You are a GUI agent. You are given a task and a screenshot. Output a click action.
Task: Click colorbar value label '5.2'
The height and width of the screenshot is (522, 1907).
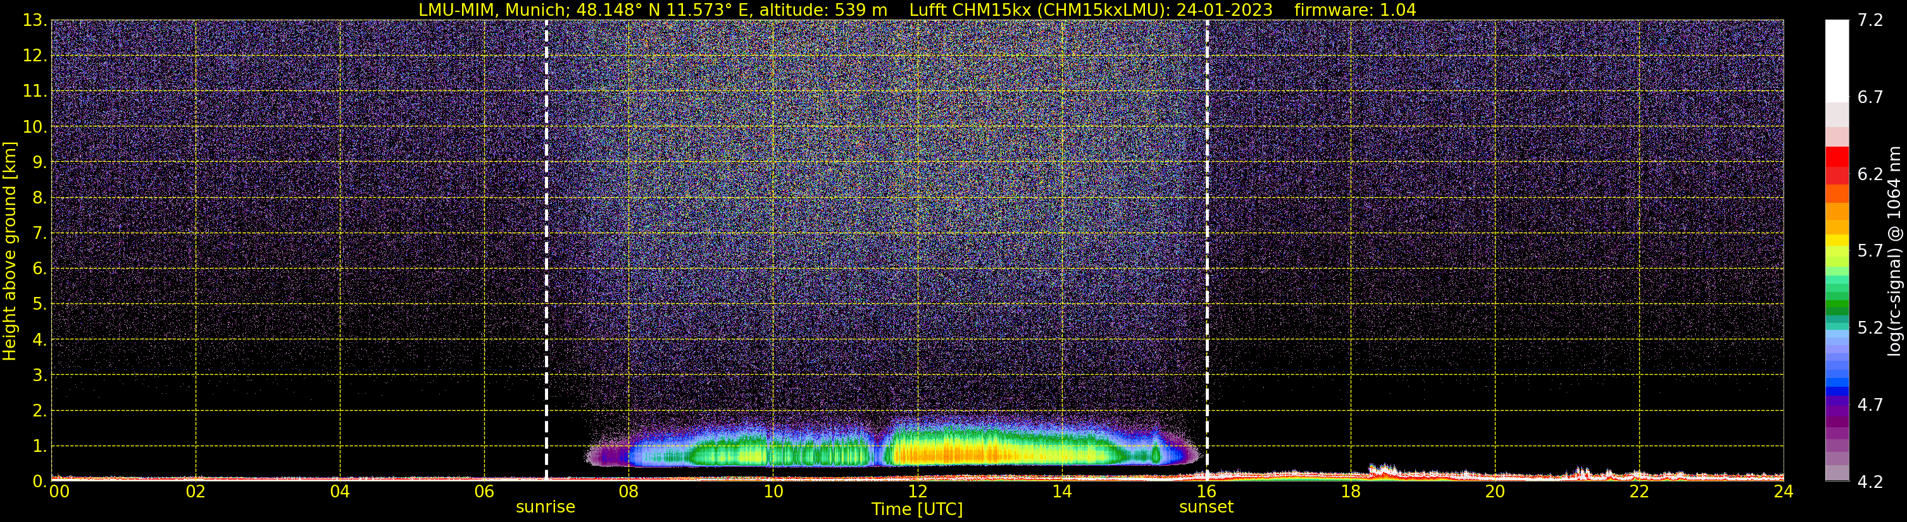tap(1870, 327)
